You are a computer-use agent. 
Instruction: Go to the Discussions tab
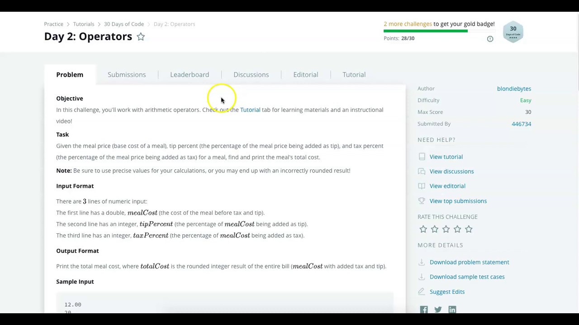(251, 74)
